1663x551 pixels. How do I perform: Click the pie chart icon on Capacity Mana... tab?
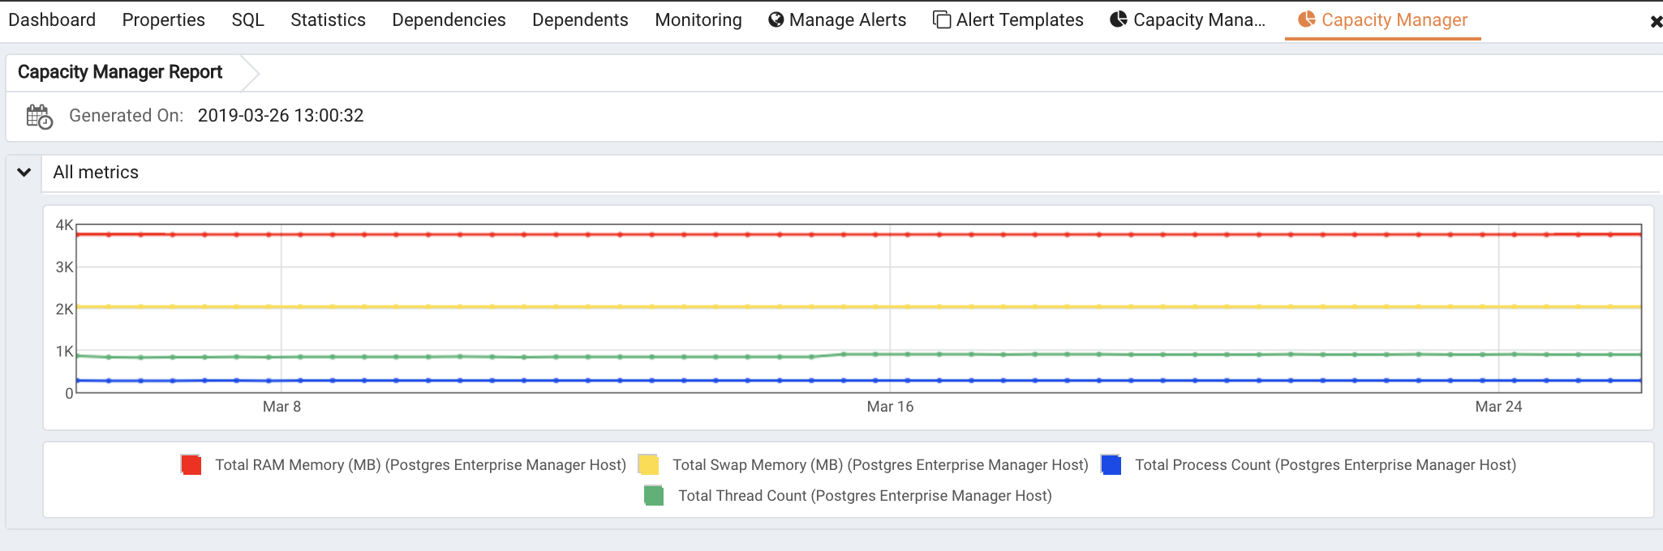[1119, 19]
